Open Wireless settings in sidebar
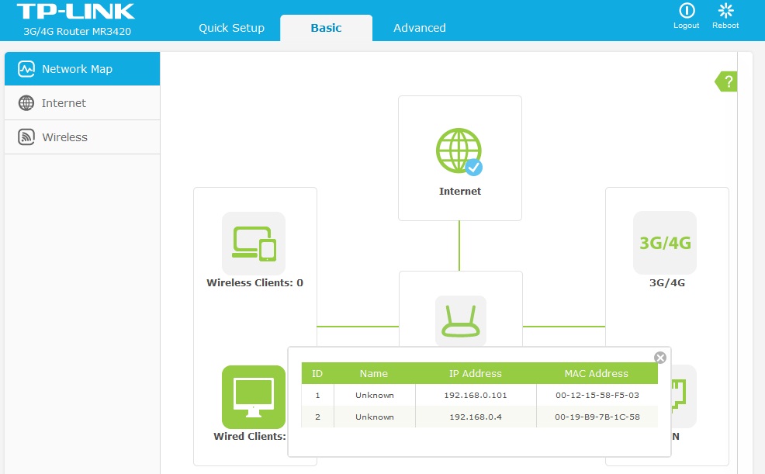This screenshot has height=474, width=765. tap(82, 137)
